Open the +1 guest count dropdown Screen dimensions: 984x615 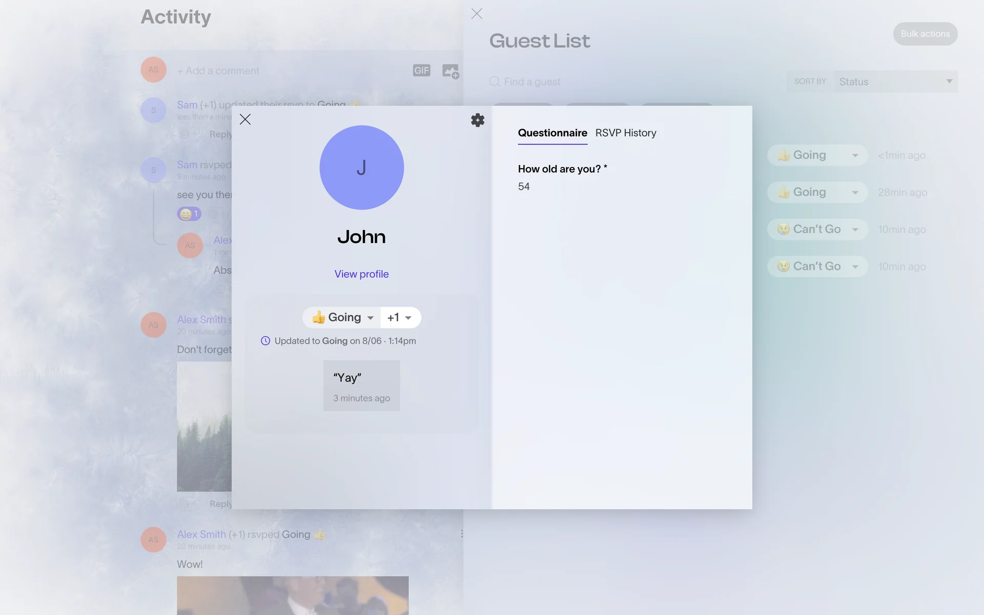coord(400,318)
